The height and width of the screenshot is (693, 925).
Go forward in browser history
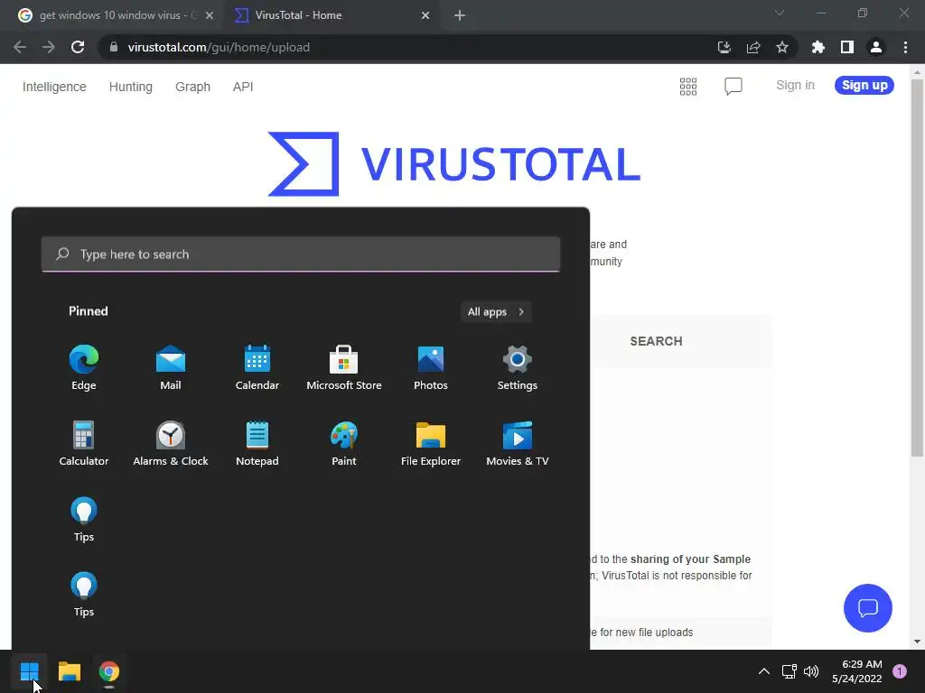49,47
